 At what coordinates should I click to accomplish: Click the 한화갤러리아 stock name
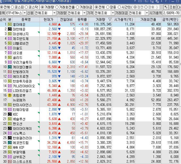pos(22,138)
